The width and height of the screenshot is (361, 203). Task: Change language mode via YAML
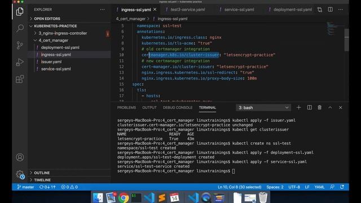(x=319, y=187)
